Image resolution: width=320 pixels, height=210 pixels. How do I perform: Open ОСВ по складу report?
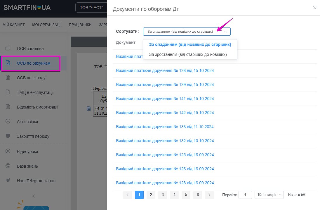(31, 78)
